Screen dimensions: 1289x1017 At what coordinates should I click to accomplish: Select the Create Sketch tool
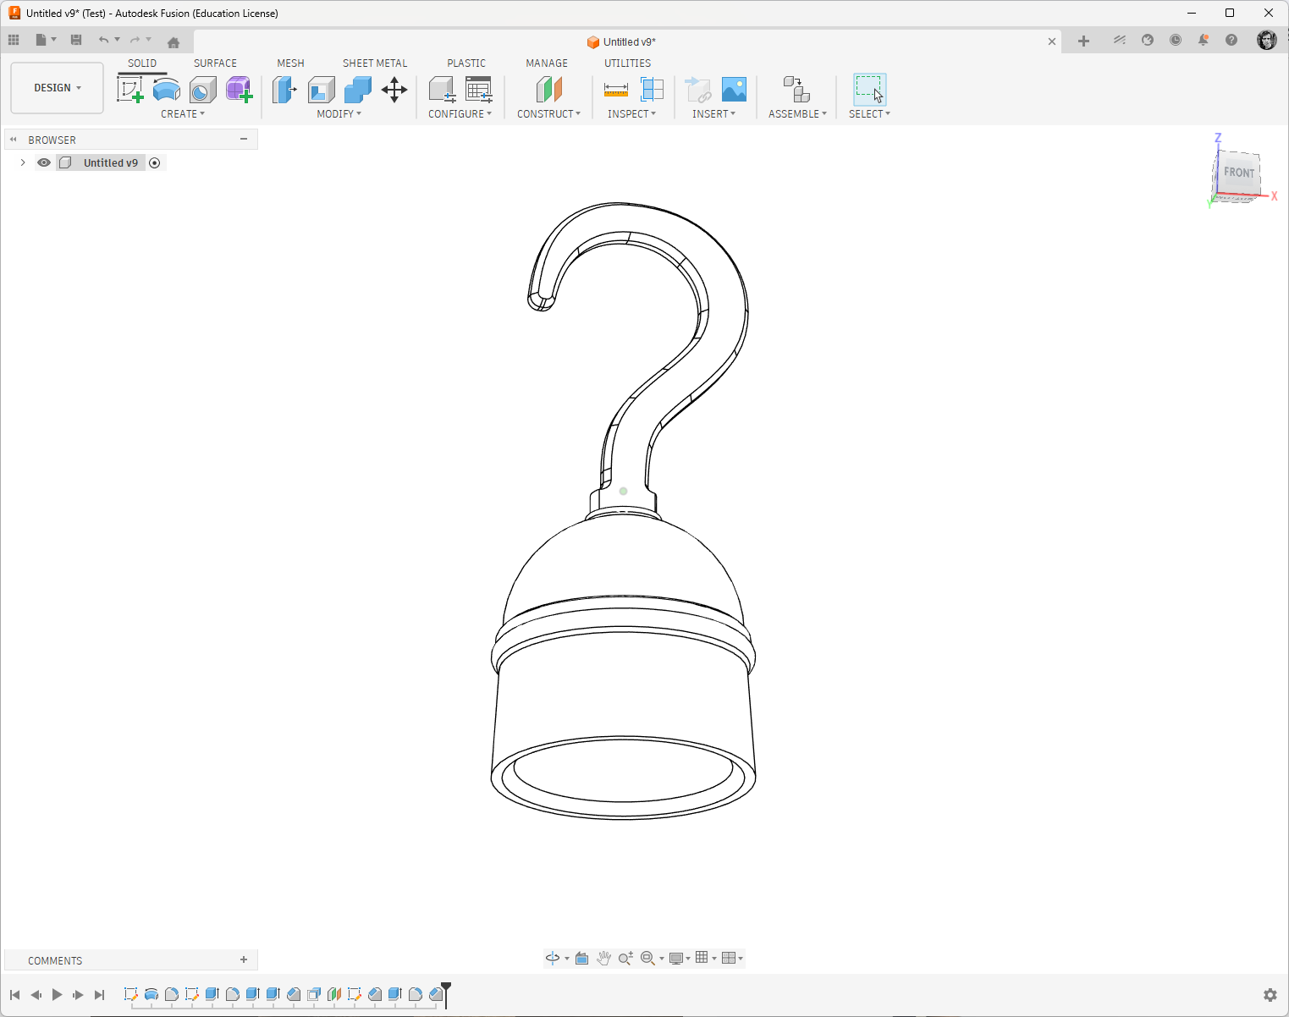(x=129, y=89)
